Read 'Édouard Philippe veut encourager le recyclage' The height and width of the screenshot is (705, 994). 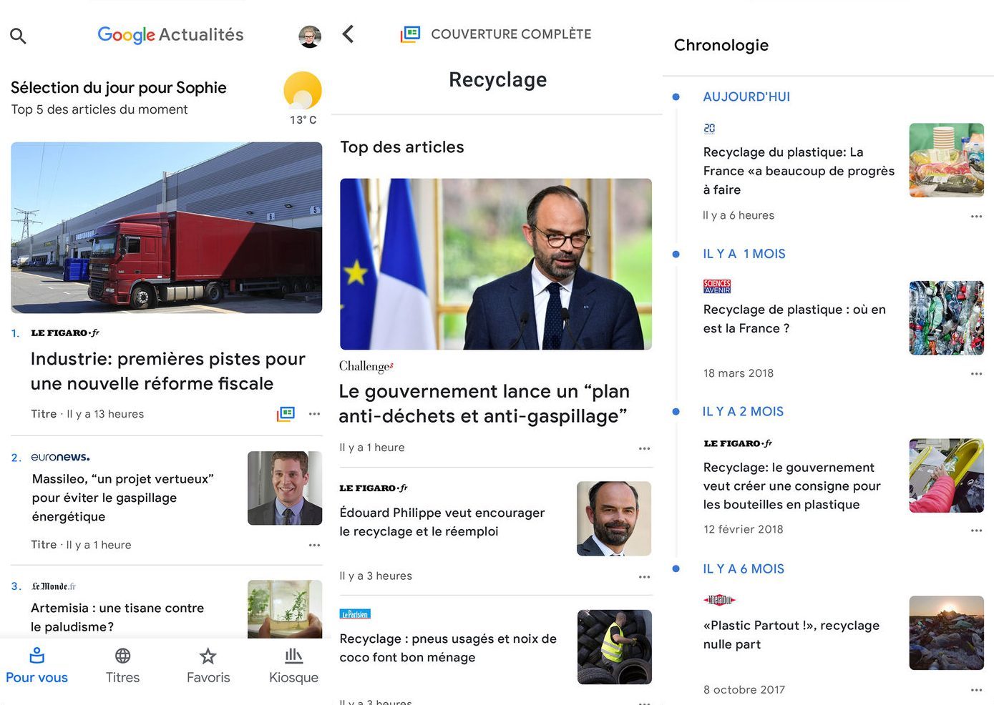click(442, 522)
